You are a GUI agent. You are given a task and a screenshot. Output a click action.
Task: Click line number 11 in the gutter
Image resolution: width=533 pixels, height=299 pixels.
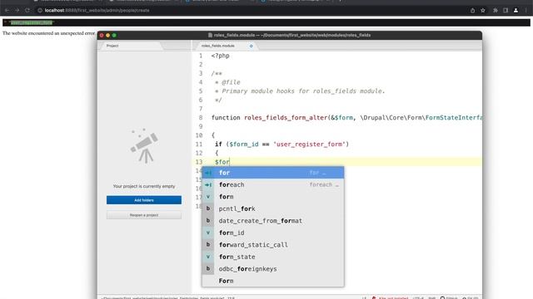point(199,144)
